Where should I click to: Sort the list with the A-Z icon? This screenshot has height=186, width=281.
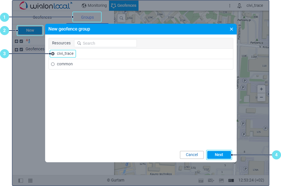coord(28,41)
